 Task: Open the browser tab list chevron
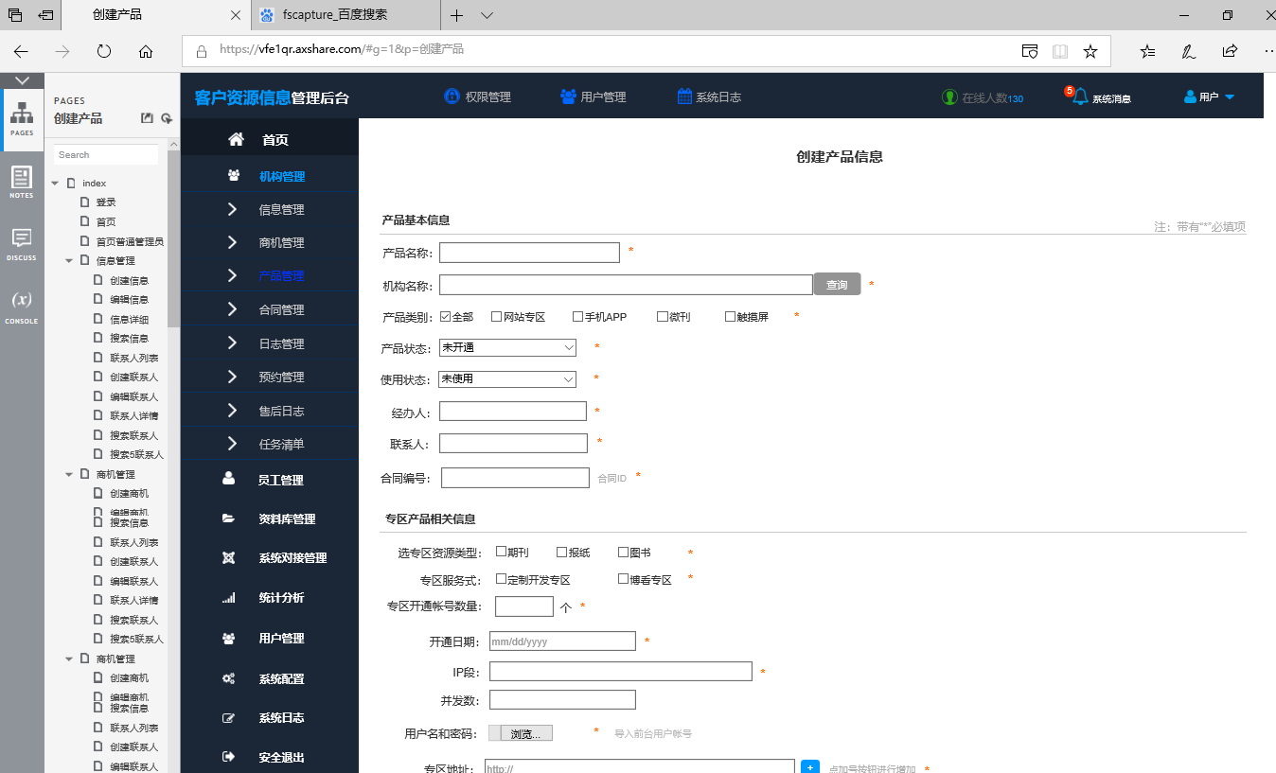pos(487,15)
